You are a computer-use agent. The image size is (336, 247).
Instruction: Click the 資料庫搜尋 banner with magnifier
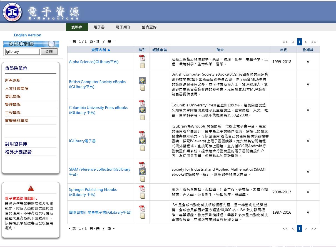31,44
